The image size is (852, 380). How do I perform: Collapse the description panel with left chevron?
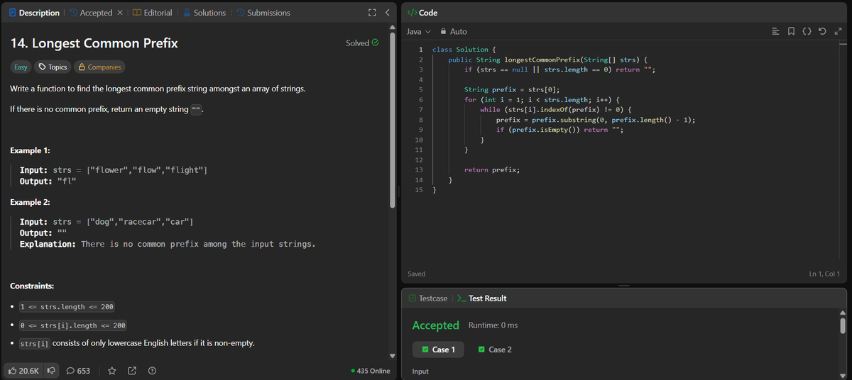pyautogui.click(x=387, y=13)
